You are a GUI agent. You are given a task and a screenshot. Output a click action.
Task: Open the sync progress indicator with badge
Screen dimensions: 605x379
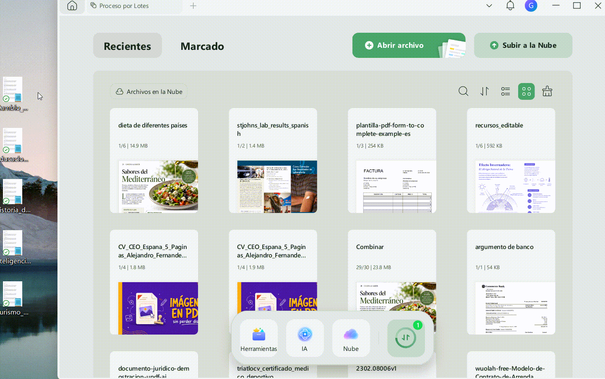tap(406, 338)
